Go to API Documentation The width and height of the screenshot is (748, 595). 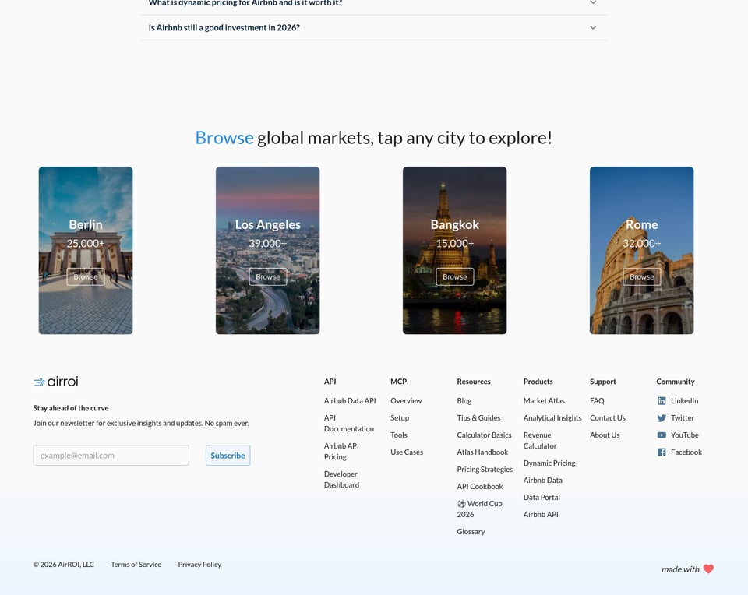[349, 424]
